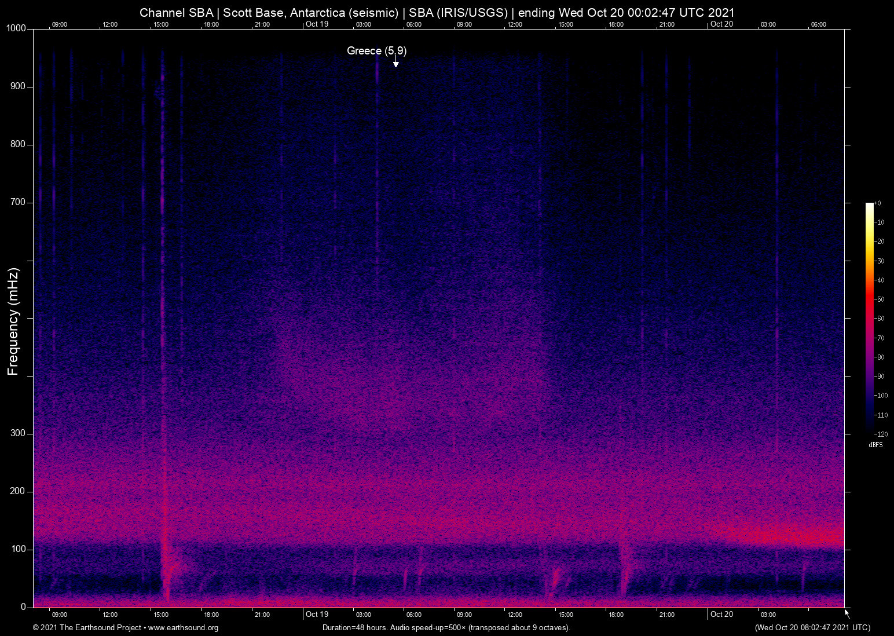Click the 2021 Earthsound Project copyright text

tap(87, 628)
